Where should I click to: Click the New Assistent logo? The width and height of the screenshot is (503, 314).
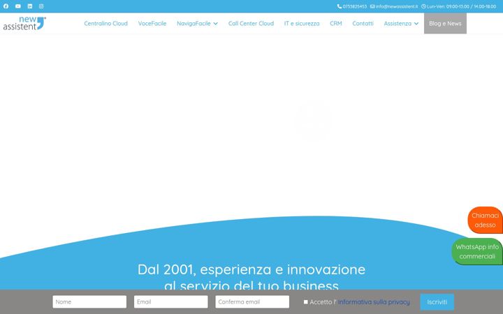point(24,24)
